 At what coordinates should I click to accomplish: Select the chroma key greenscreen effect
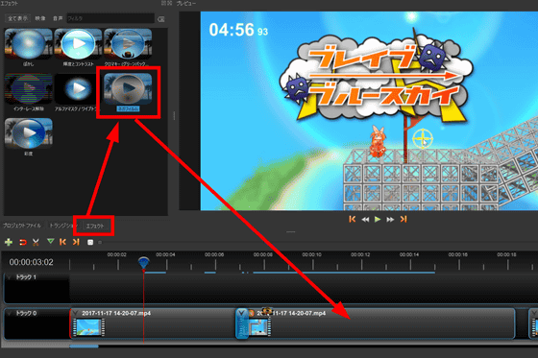(128, 44)
